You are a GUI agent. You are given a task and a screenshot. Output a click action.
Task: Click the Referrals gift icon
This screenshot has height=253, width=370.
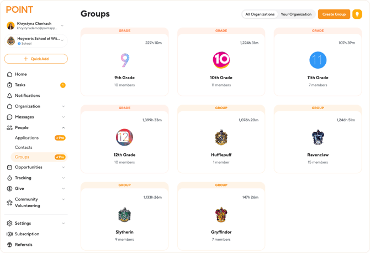(9, 245)
